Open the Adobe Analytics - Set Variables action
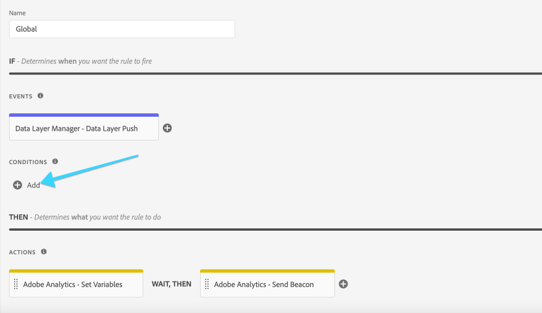 click(x=79, y=285)
